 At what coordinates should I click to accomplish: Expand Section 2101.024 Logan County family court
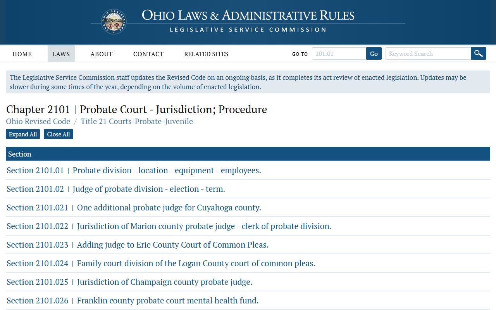[161, 263]
